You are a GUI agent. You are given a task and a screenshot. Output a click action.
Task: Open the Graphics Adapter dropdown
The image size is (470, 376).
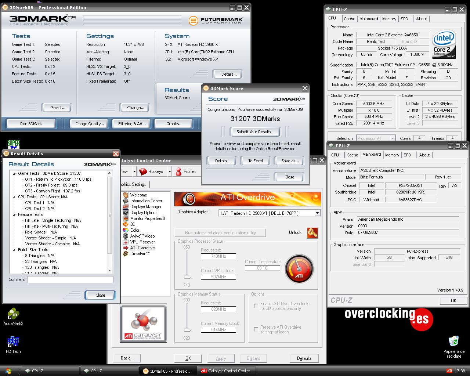tap(317, 213)
